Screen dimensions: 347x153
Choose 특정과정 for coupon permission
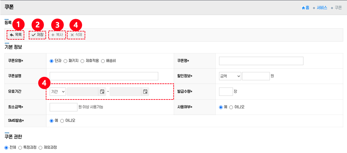click(20, 147)
